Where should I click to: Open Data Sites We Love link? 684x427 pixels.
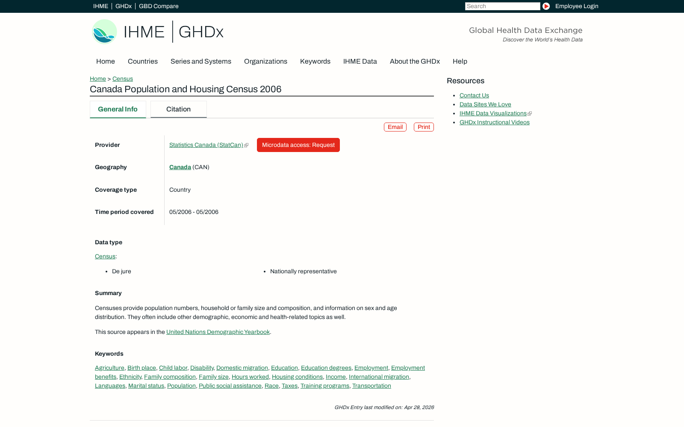pos(485,104)
